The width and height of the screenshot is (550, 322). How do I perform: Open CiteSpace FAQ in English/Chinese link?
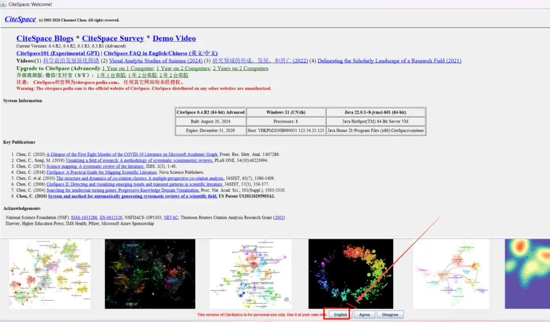pyautogui.click(x=160, y=53)
